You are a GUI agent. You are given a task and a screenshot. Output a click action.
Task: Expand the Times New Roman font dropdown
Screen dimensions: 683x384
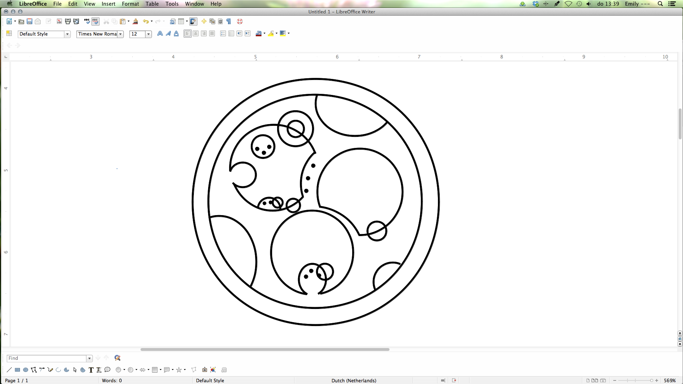tap(121, 34)
